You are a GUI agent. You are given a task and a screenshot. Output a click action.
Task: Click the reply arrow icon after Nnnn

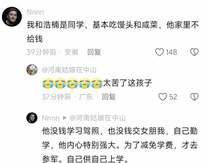click(64, 118)
